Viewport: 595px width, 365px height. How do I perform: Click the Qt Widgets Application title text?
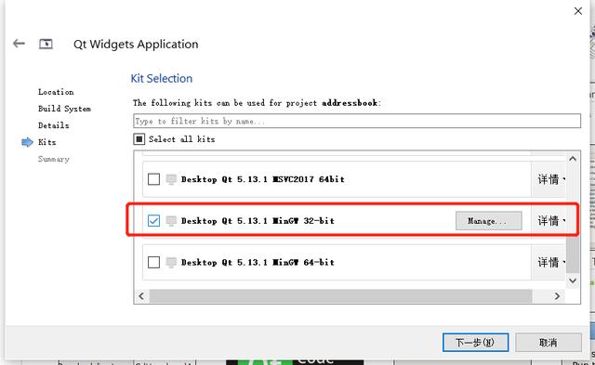pyautogui.click(x=136, y=45)
